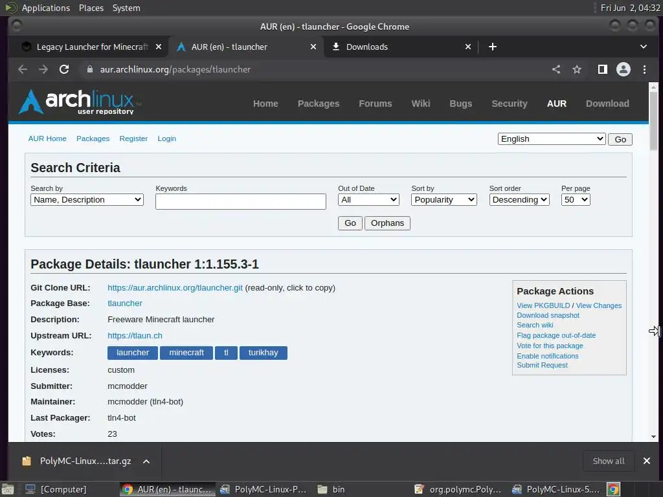Click the turikhay keyword tag
663x497 pixels.
263,353
